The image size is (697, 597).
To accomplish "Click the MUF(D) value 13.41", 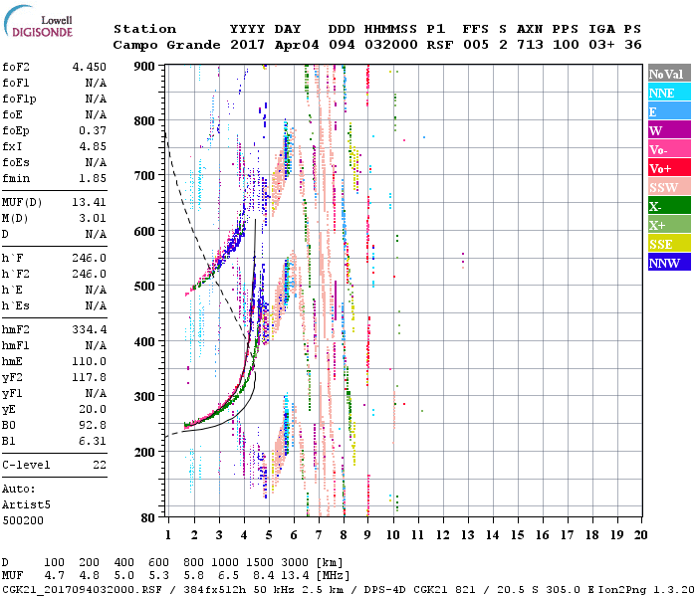I will click(x=90, y=203).
